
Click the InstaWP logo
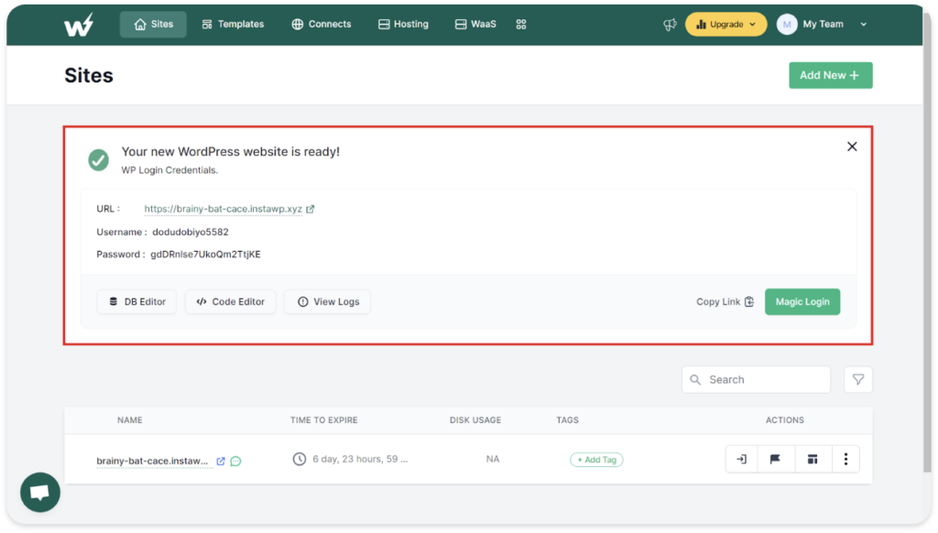[x=79, y=25]
